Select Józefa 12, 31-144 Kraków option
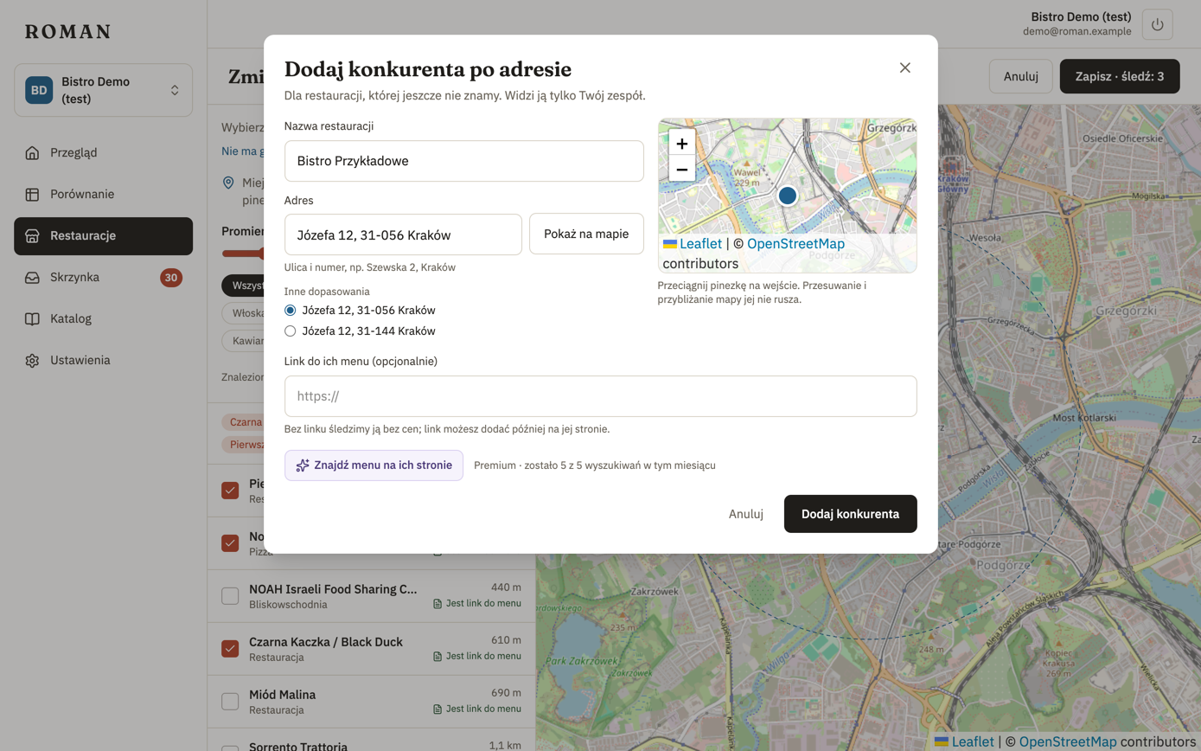1201x751 pixels. 291,331
